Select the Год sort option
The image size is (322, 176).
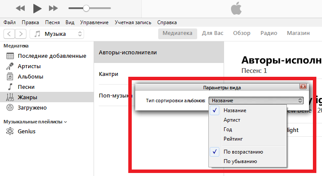tap(228, 129)
